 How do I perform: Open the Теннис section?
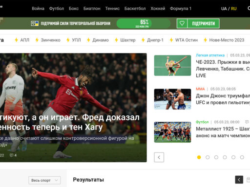tap(112, 8)
